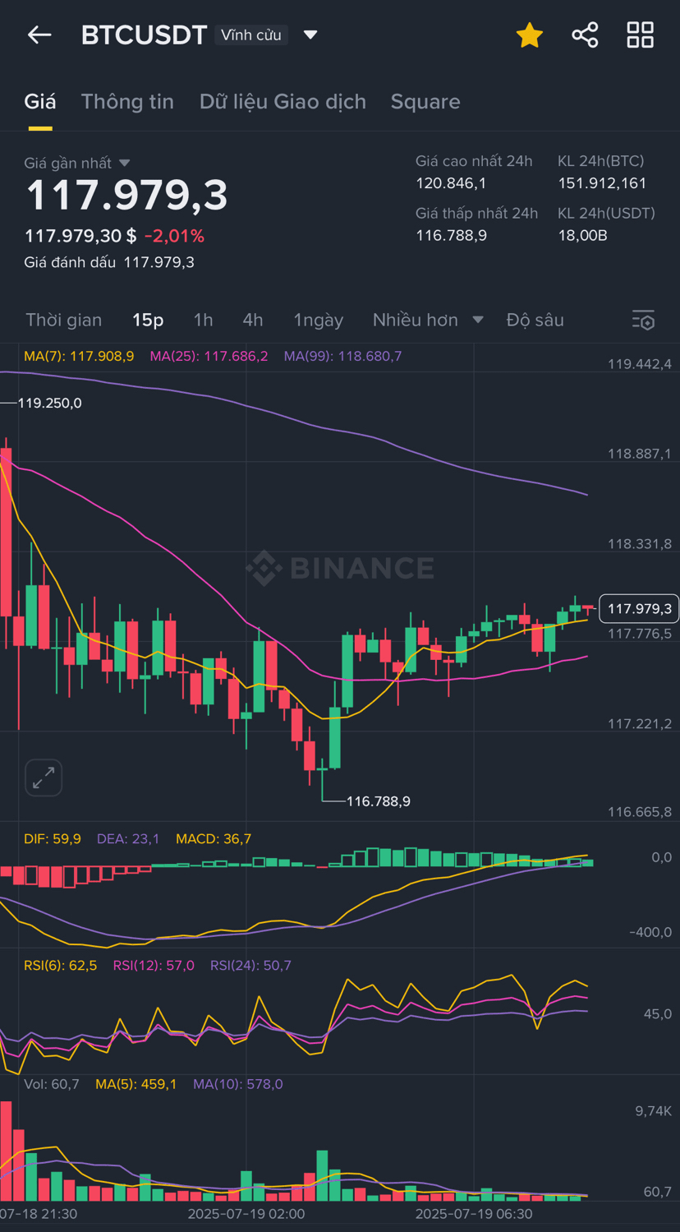Tap the 116.788,9 low marker label
The width and height of the screenshot is (680, 1232).
click(379, 801)
